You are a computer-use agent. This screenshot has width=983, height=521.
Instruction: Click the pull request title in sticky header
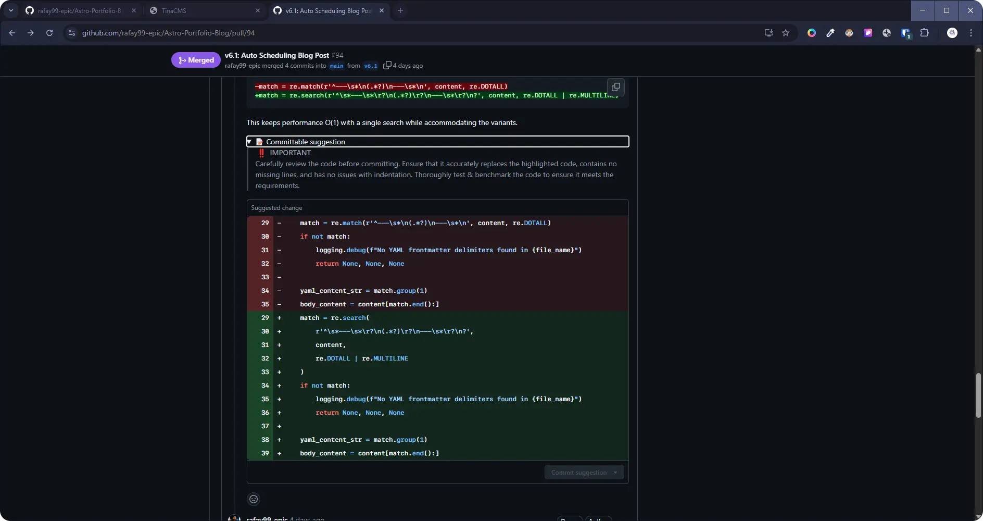click(x=277, y=55)
